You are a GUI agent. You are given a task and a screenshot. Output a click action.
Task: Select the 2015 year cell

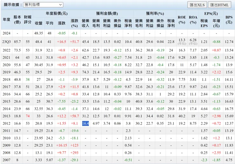pos(6,102)
